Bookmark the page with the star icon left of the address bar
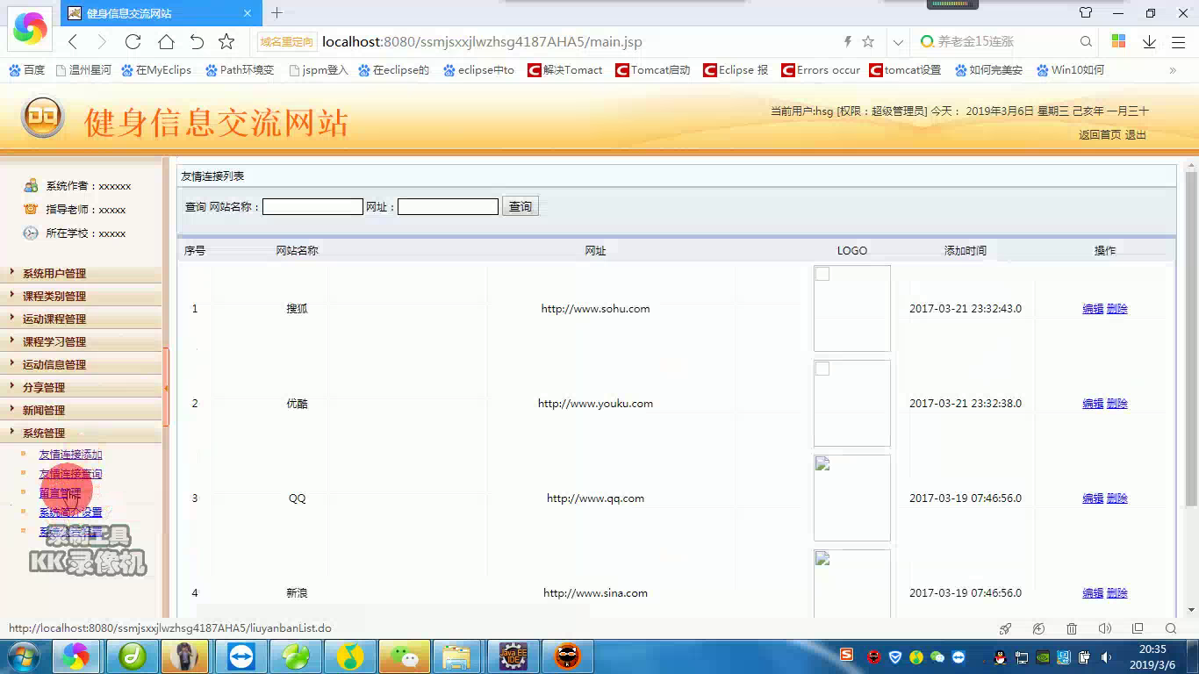Image resolution: width=1199 pixels, height=674 pixels. tap(226, 41)
